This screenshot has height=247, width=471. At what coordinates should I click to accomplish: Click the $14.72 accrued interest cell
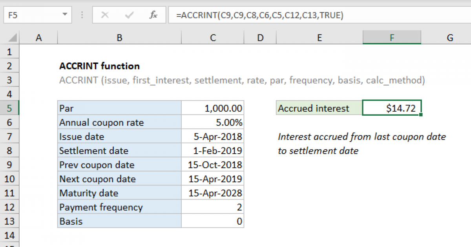[x=391, y=109]
